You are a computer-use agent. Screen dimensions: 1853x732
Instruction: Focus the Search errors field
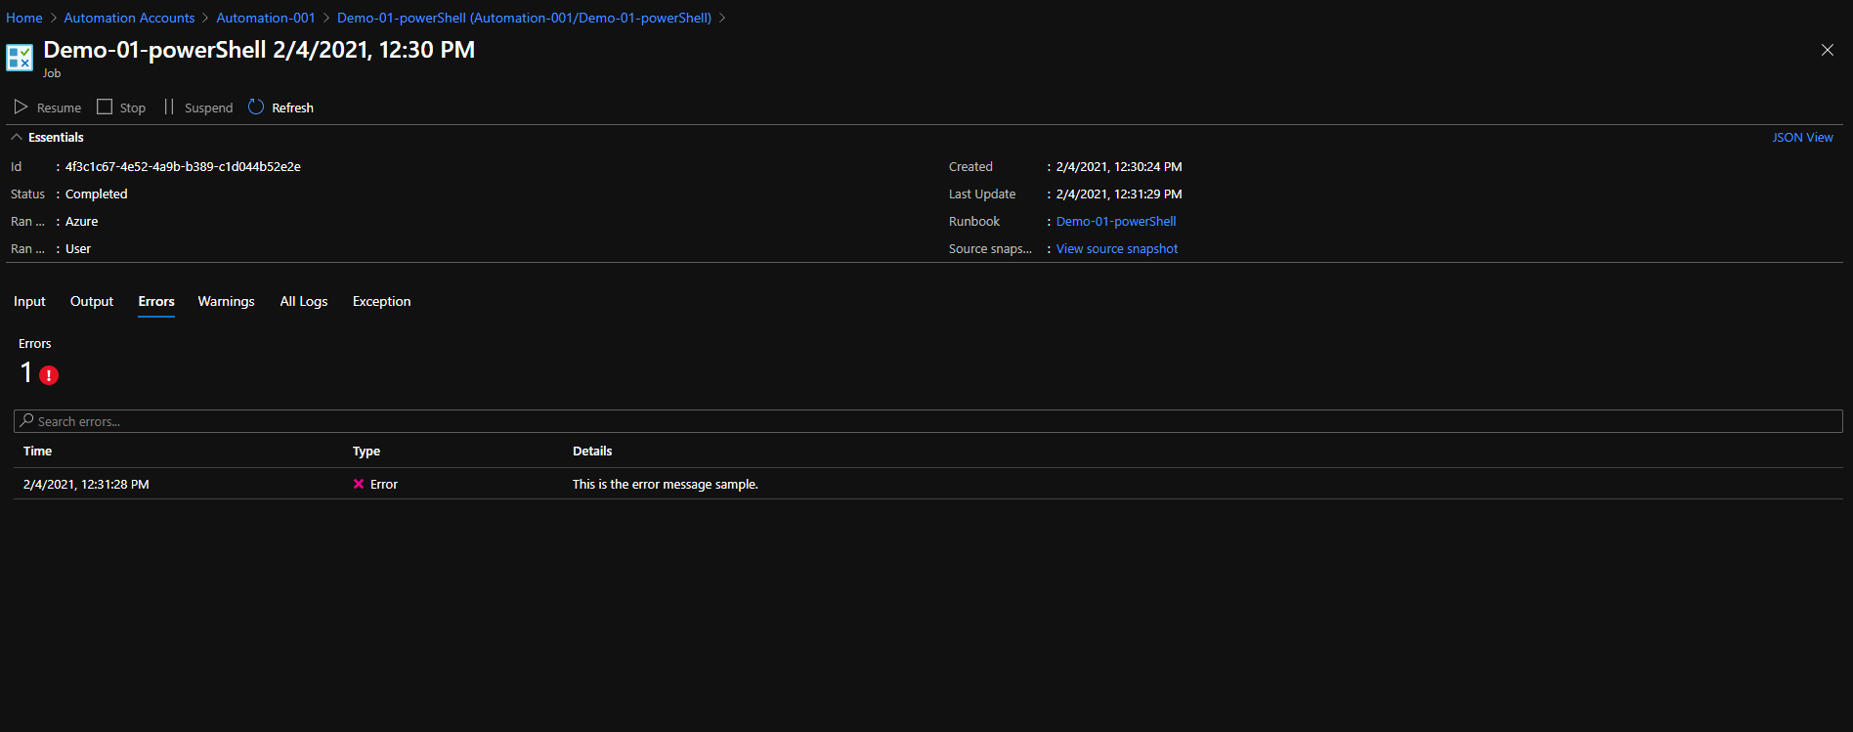tap(927, 421)
